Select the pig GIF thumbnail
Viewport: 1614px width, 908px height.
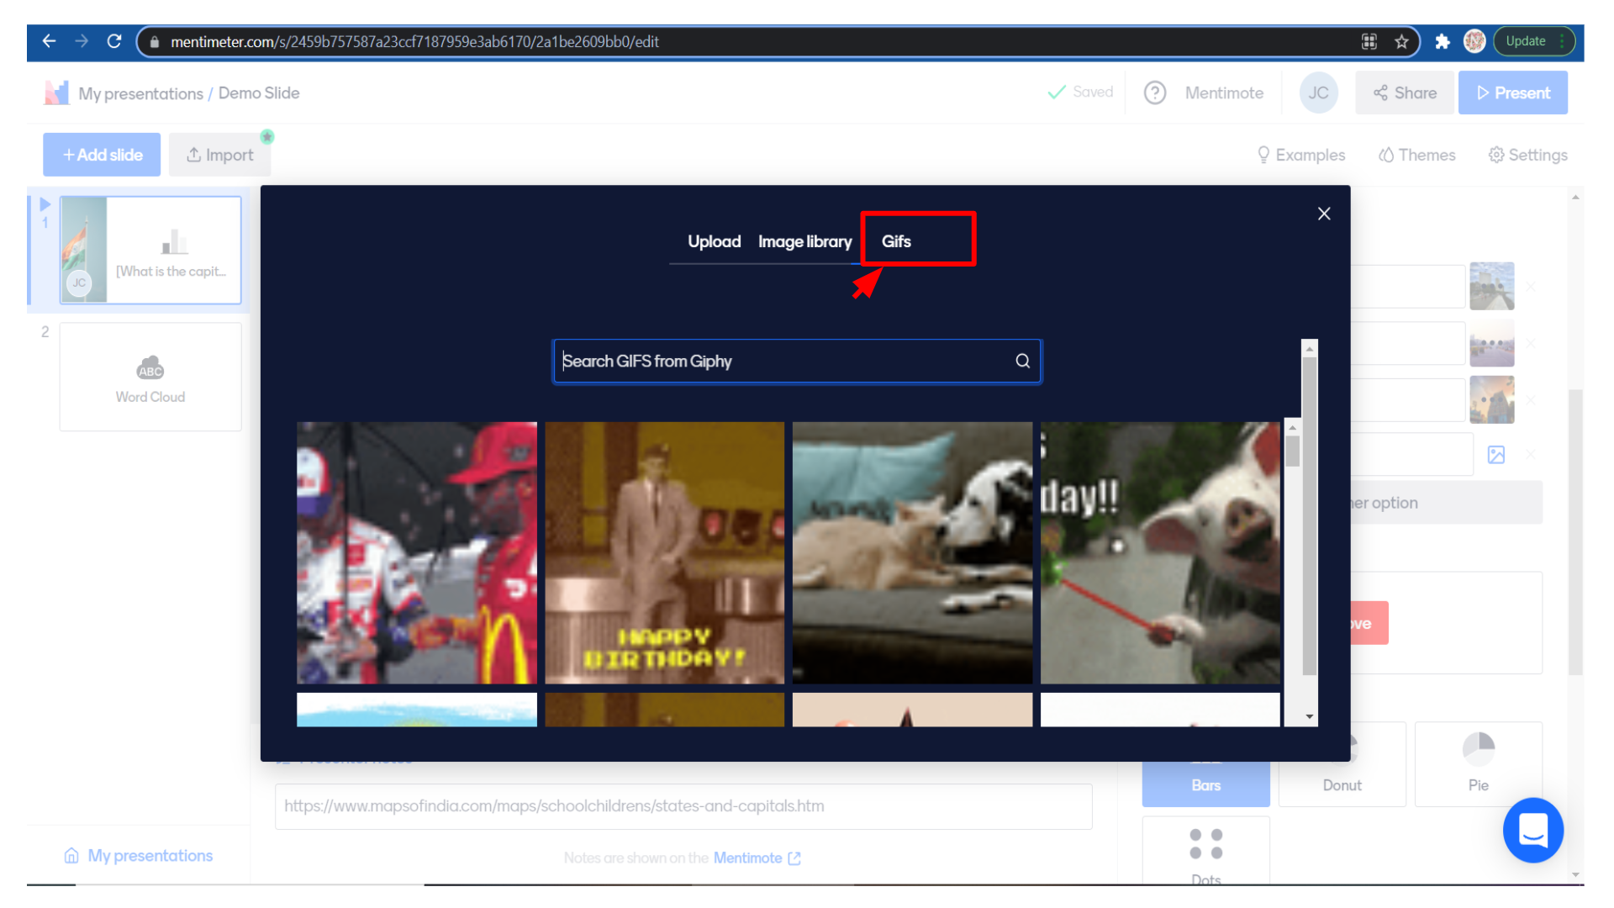click(1160, 552)
